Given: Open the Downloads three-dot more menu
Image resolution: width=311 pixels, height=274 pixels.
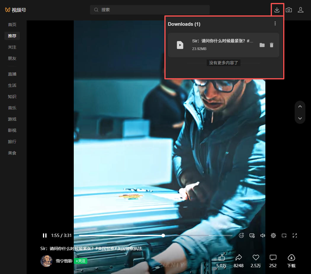Looking at the screenshot, I should [x=275, y=24].
